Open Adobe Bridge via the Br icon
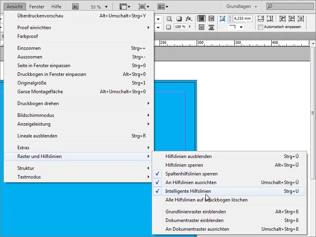 coord(75,7)
